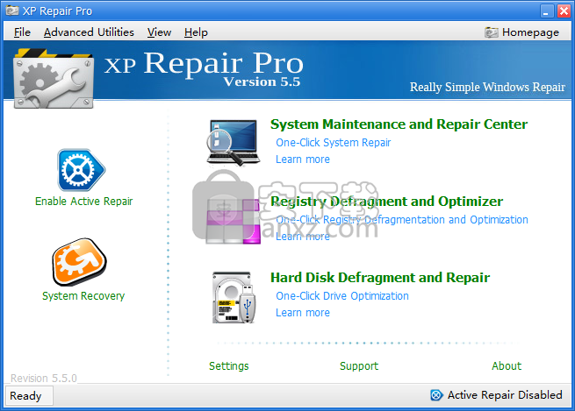Screen dimensions: 575x411
Task: Run One-Click Registry Defragmentation and Optimization
Action: [402, 220]
